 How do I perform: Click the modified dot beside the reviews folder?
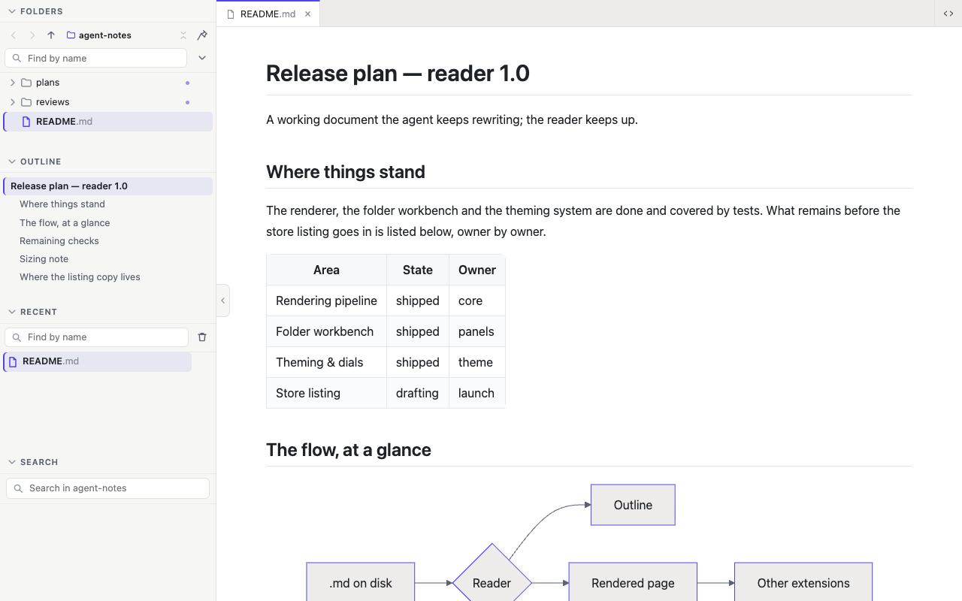tap(187, 102)
